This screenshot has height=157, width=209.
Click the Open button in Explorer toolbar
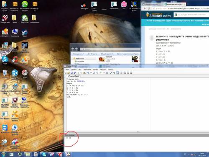[92, 54]
